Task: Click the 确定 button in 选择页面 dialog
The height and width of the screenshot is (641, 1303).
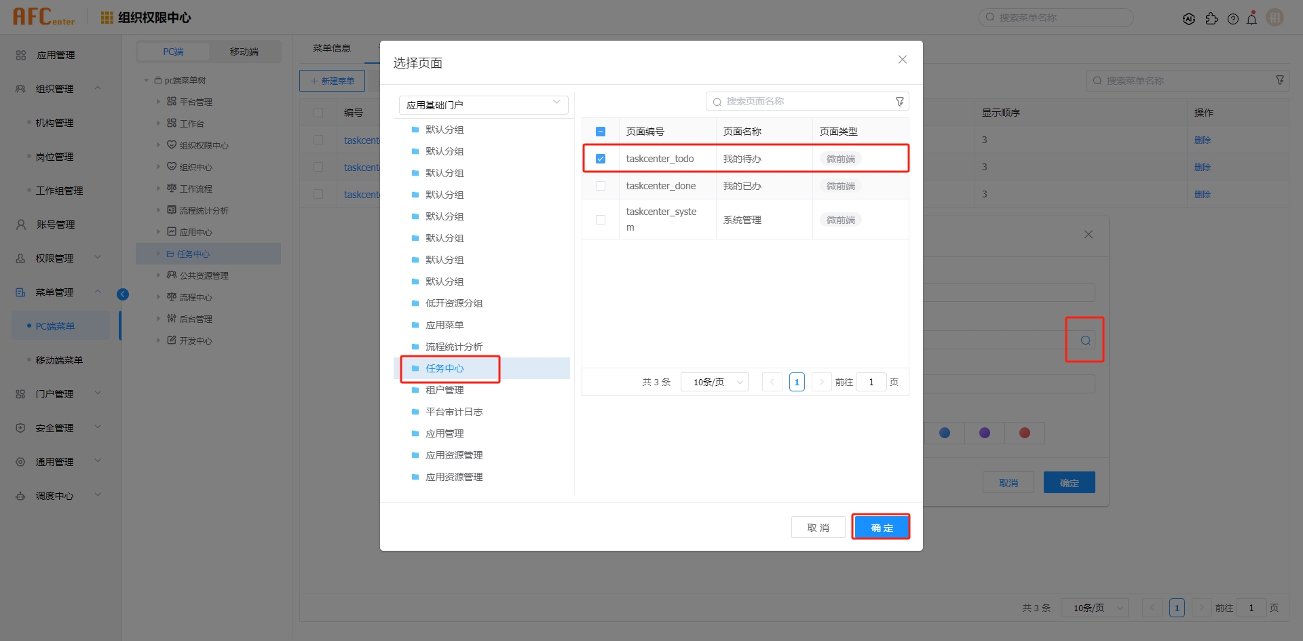Action: (881, 526)
